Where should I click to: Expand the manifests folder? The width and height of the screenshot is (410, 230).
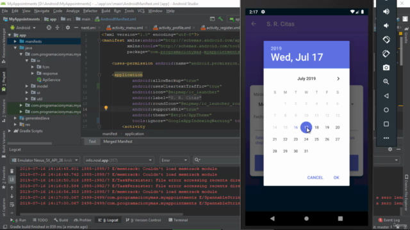(15, 42)
